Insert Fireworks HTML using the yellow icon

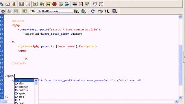pos(48,4)
